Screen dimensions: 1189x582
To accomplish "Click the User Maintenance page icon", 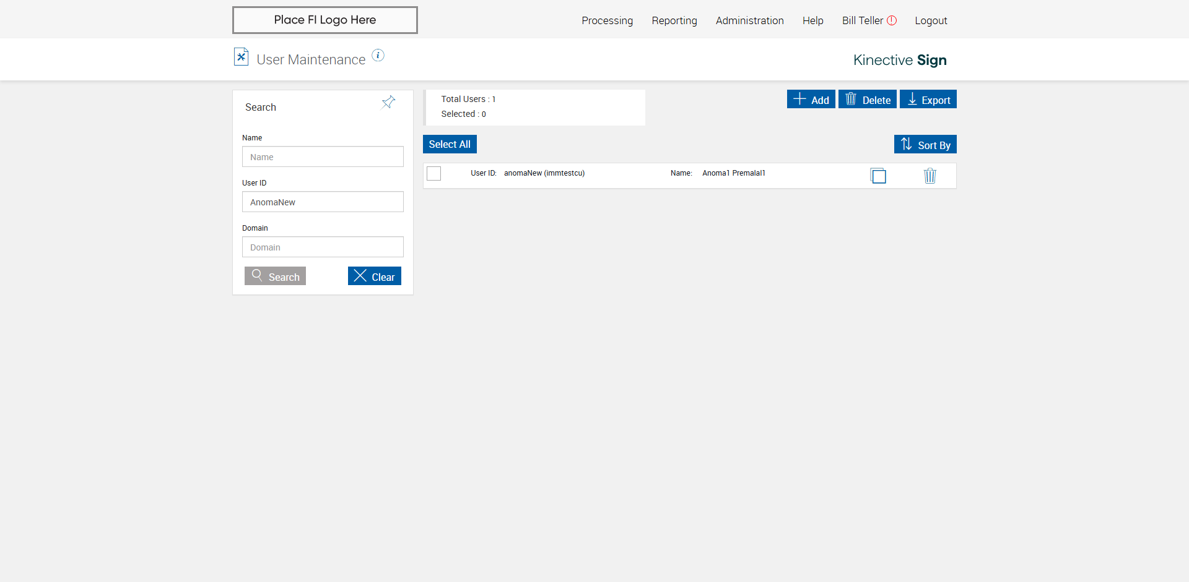I will [241, 57].
